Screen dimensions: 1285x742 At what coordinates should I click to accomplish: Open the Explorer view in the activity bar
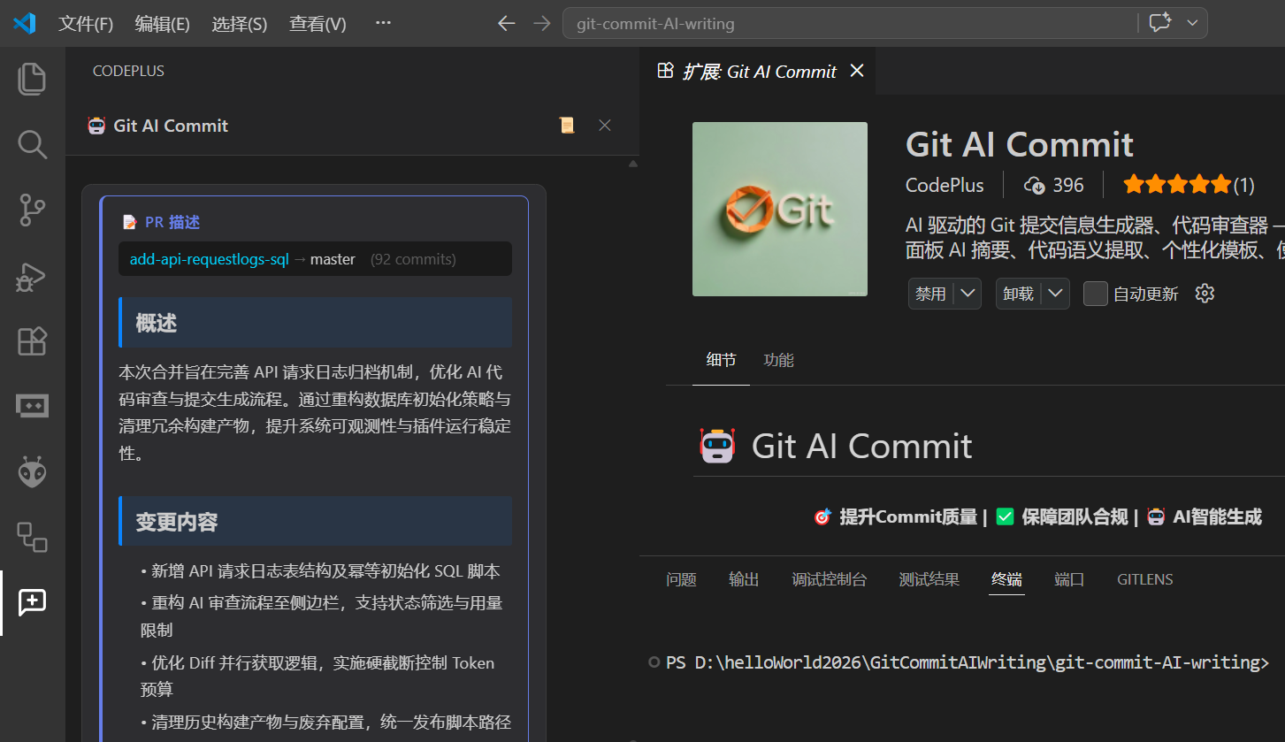pyautogui.click(x=33, y=79)
